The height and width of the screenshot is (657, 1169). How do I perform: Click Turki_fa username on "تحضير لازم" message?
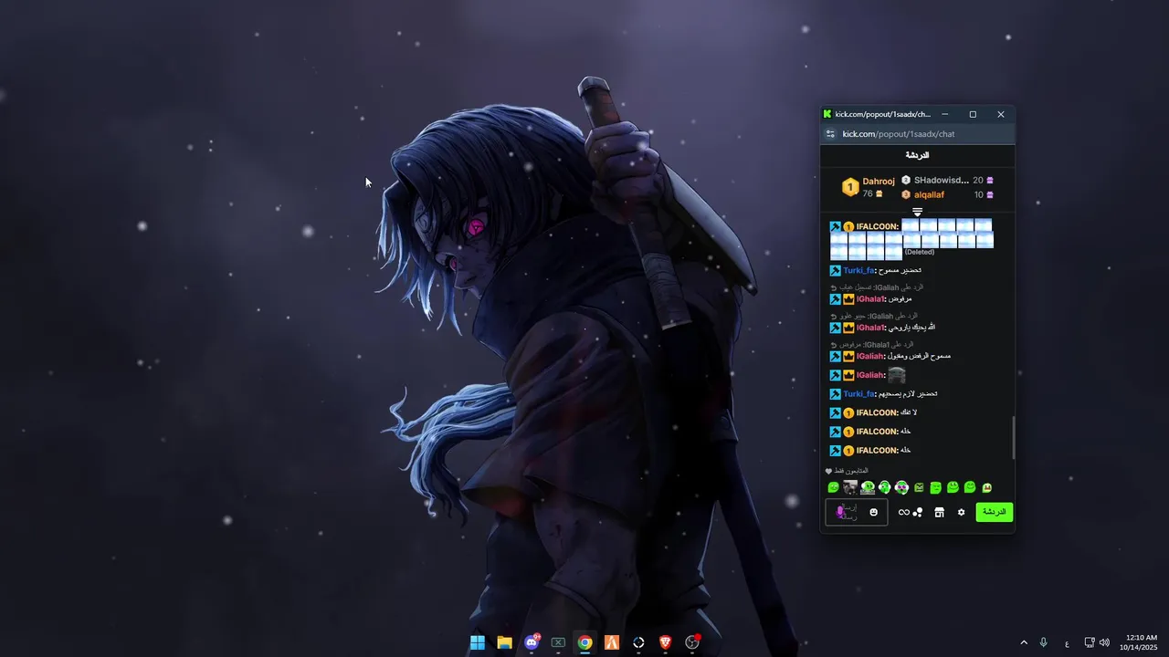[x=859, y=394]
